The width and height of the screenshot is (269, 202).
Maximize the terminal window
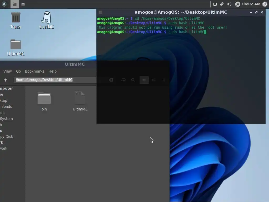point(256,12)
